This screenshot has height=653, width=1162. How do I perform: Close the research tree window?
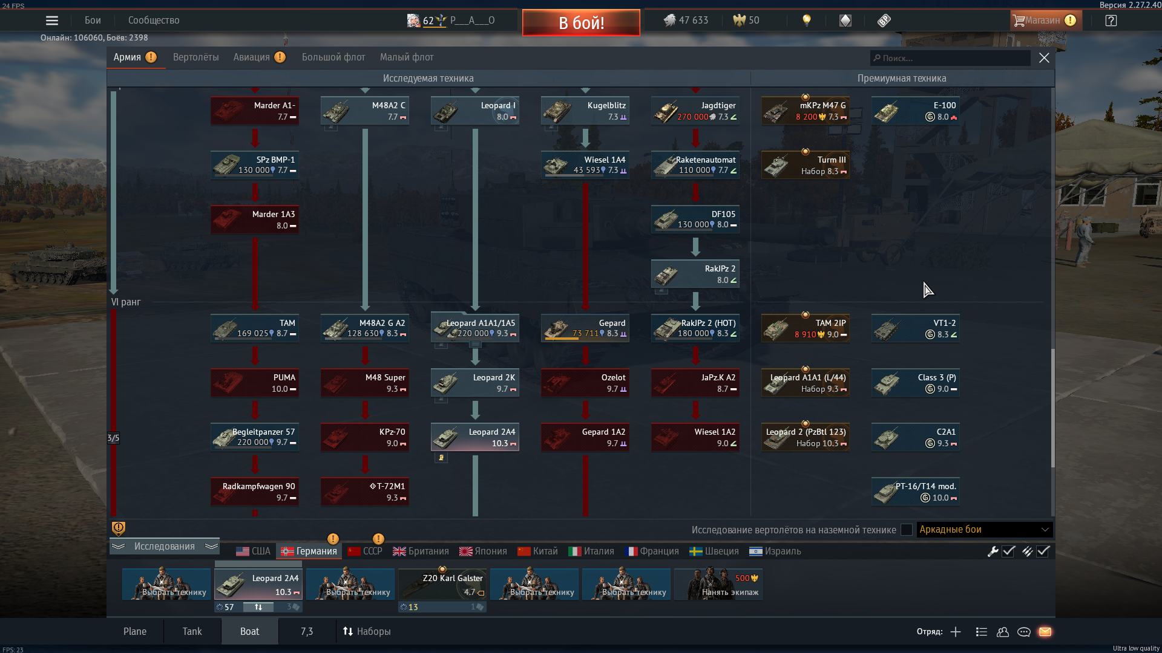(x=1044, y=58)
